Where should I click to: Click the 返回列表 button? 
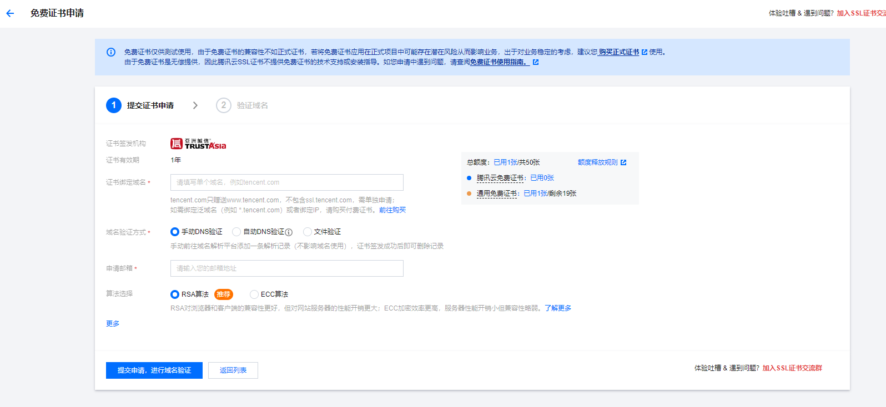[233, 370]
